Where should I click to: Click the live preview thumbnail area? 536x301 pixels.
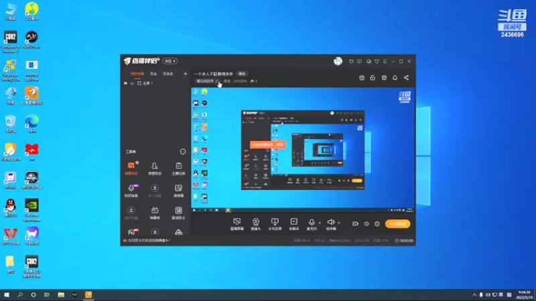[303, 150]
